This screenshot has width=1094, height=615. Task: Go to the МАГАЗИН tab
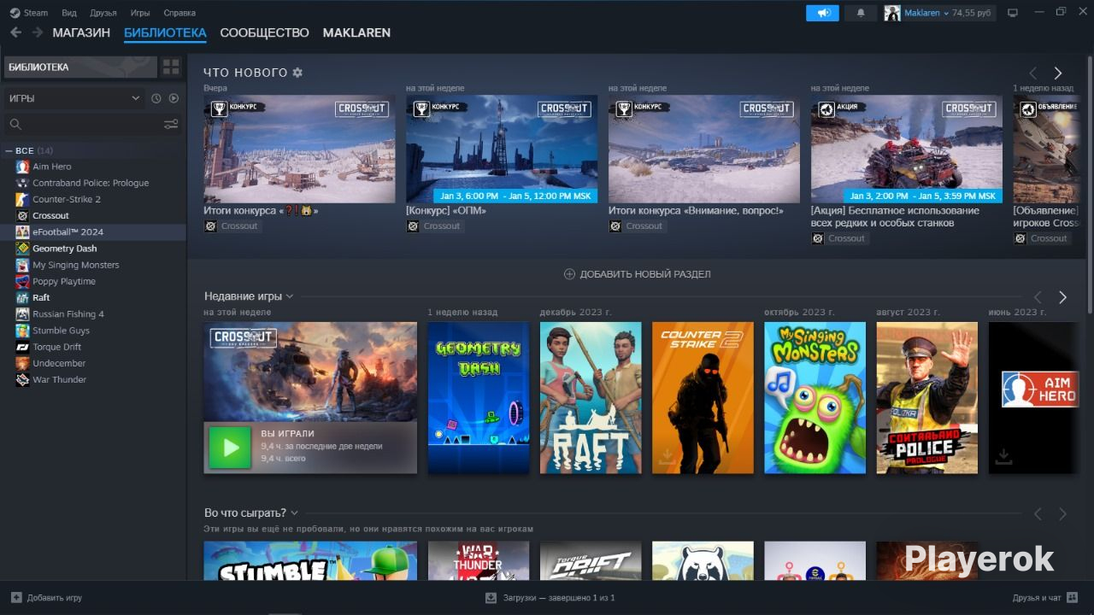point(81,32)
